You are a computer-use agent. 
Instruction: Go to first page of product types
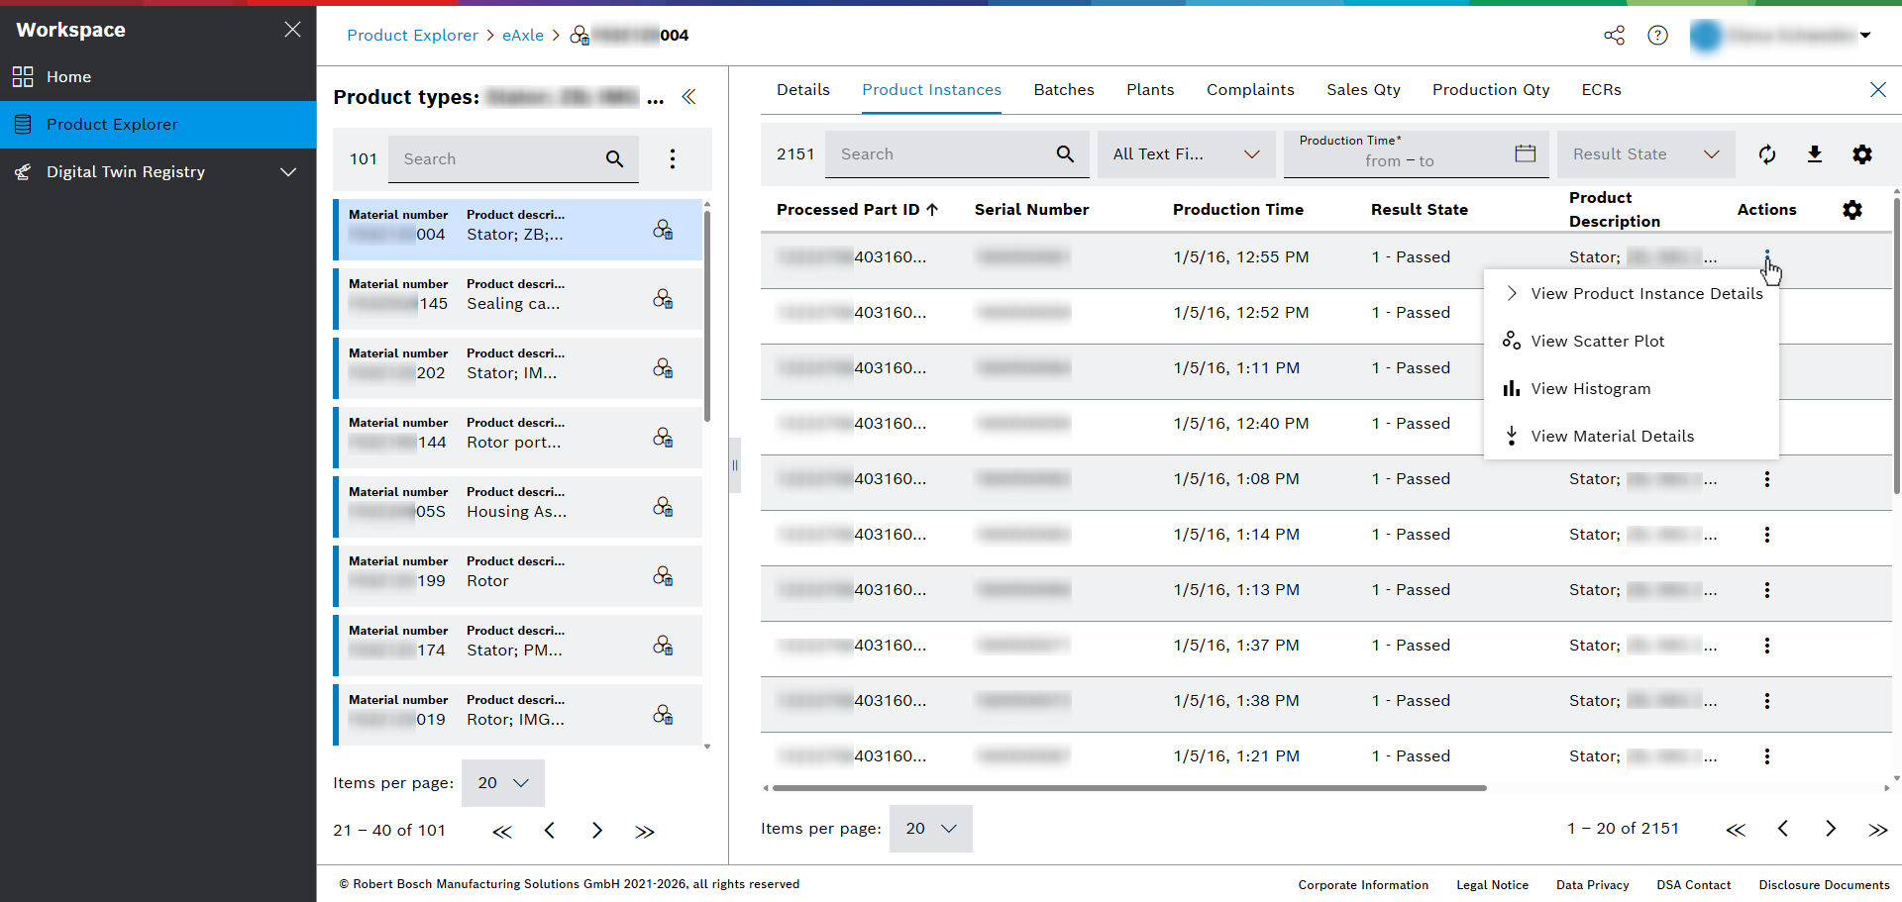coord(502,831)
